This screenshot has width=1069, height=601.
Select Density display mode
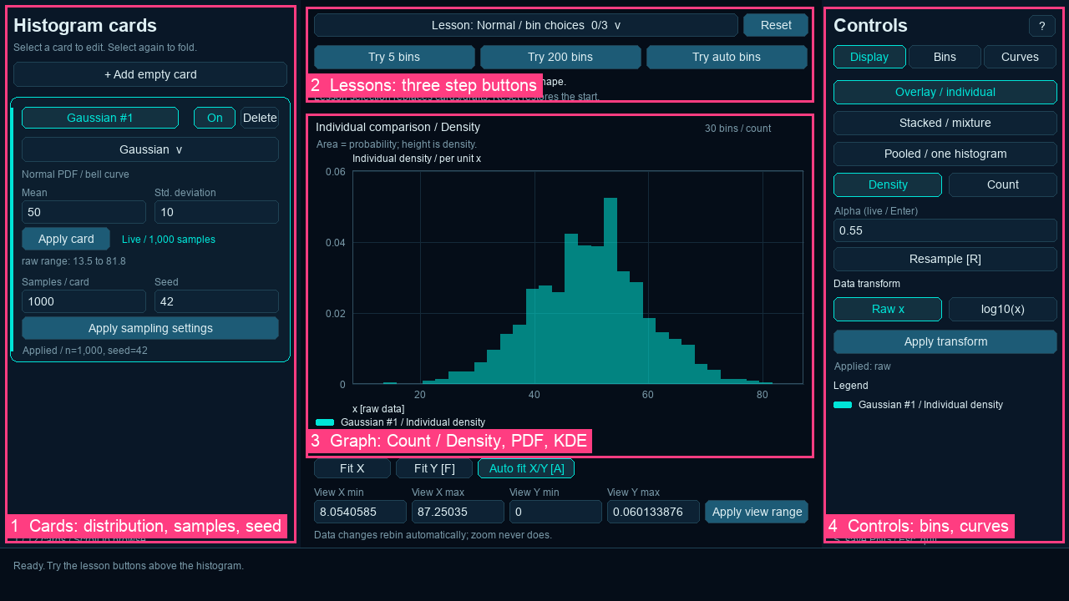[888, 184]
